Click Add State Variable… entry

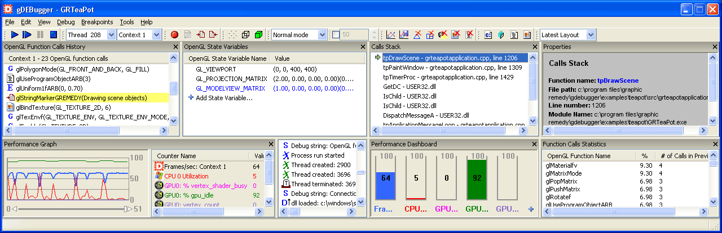pyautogui.click(x=224, y=98)
